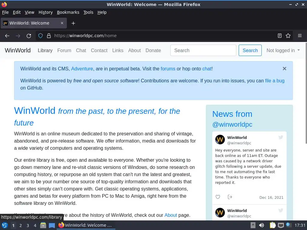Click the Dec 16, 2021 tweet date
307x230 pixels.
(x=271, y=198)
